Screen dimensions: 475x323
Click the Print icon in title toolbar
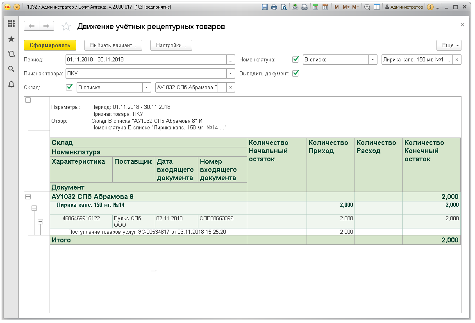(x=274, y=7)
